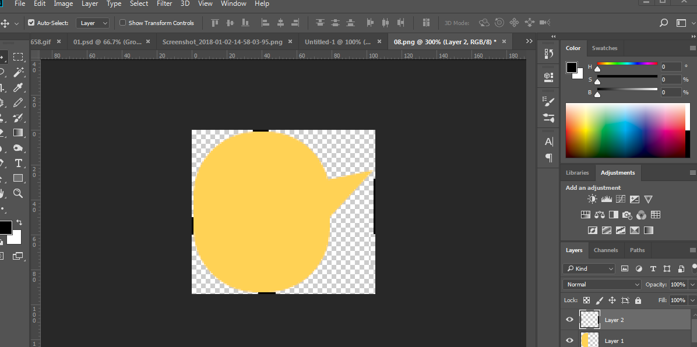Add a Photo Filter adjustment
The image size is (697, 347).
pos(627,215)
